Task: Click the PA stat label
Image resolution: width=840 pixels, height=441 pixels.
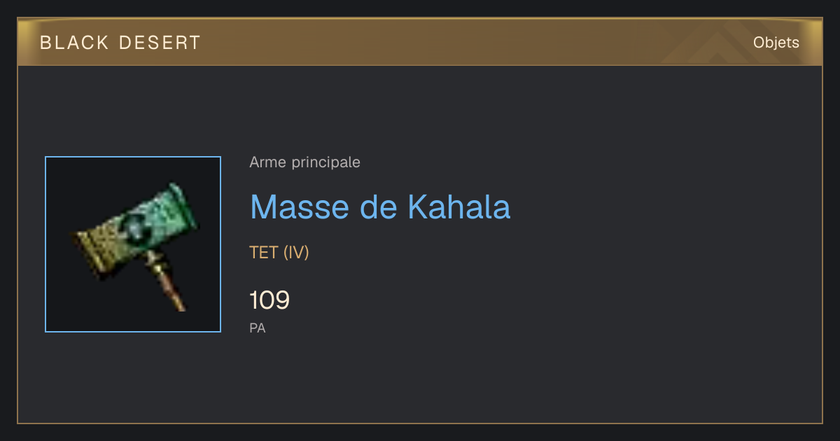Action: (x=258, y=328)
